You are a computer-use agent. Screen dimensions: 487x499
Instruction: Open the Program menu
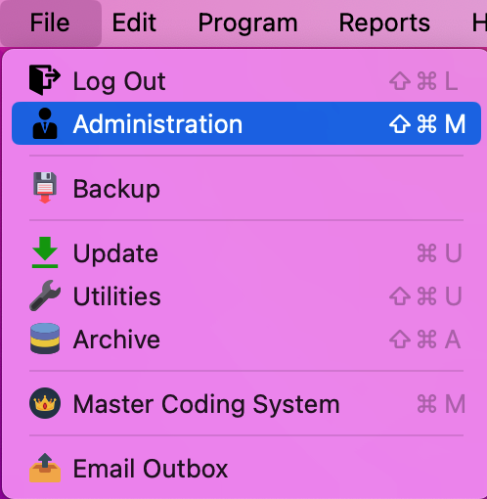click(247, 23)
